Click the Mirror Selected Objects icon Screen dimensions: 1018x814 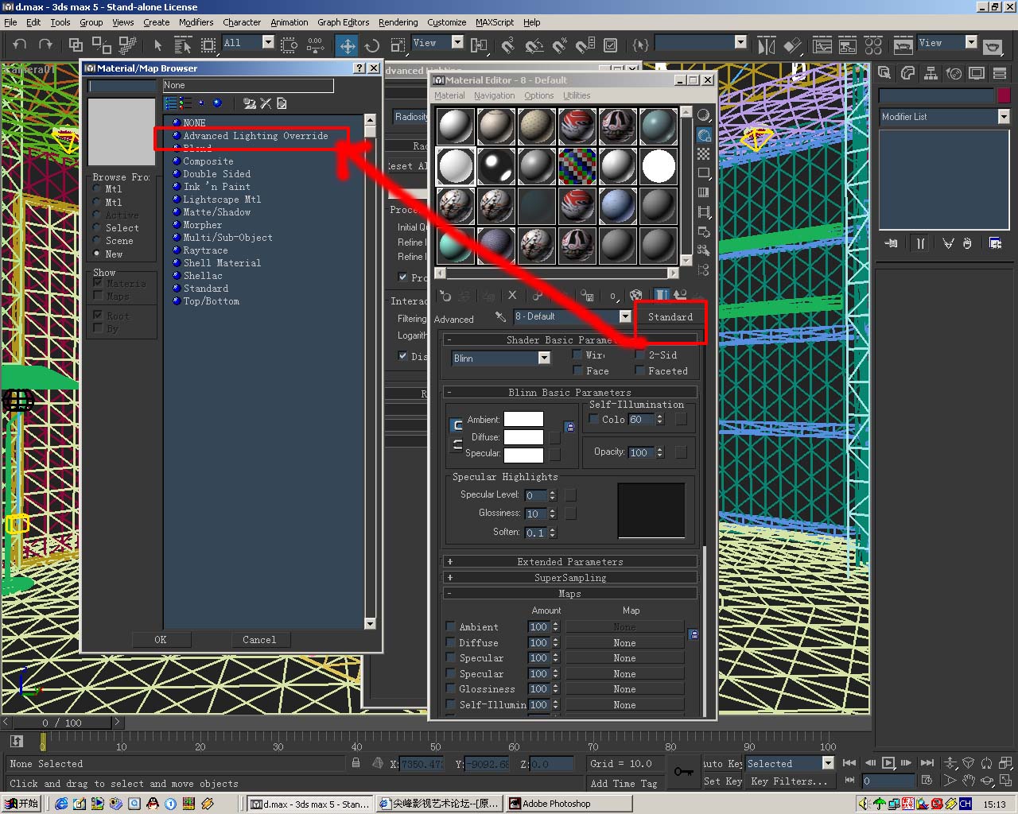(766, 45)
